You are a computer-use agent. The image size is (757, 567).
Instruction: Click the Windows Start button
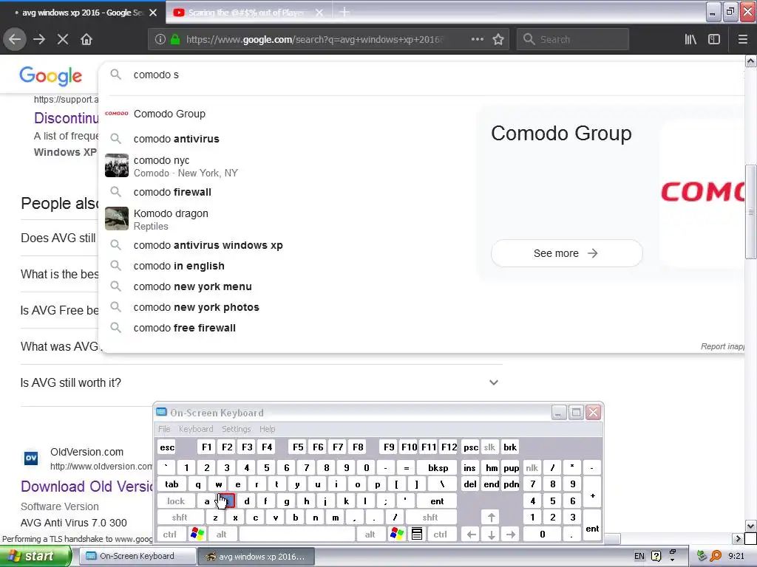(35, 556)
